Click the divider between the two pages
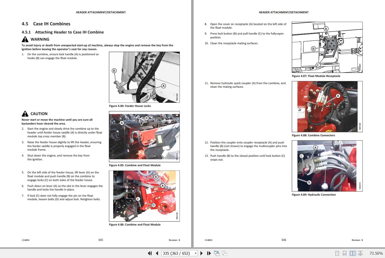This screenshot has width=385, height=258. (192, 128)
